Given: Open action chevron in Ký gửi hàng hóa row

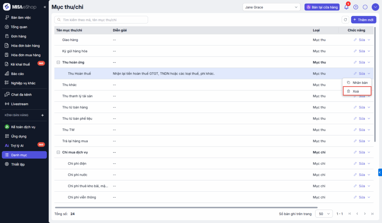Looking at the screenshot, I should coord(369,51).
